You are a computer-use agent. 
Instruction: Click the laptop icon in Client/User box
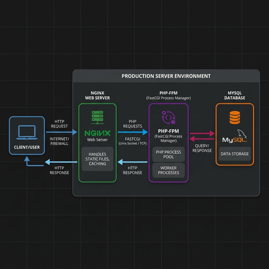[27, 132]
